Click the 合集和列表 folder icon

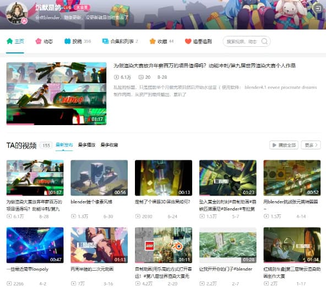(105, 41)
